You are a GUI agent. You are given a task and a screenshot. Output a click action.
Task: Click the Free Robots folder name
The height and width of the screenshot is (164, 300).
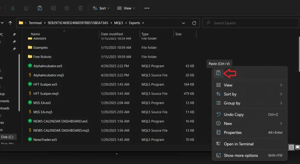click(42, 57)
